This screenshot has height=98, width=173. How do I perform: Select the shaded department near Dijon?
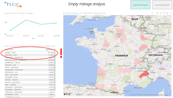pos(143,48)
